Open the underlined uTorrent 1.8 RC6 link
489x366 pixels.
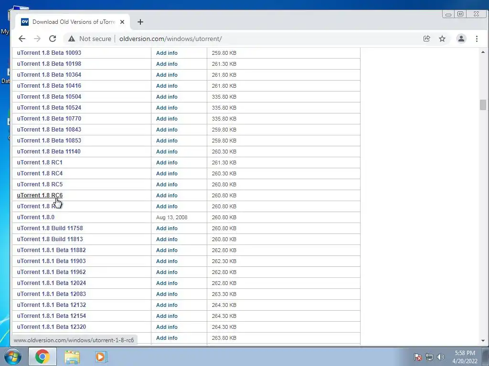40,195
